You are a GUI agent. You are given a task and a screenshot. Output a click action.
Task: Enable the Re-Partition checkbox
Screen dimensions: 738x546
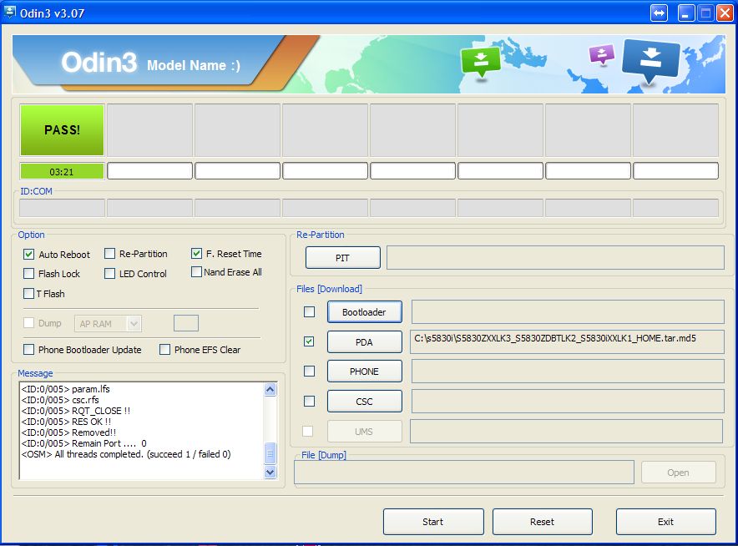point(109,254)
